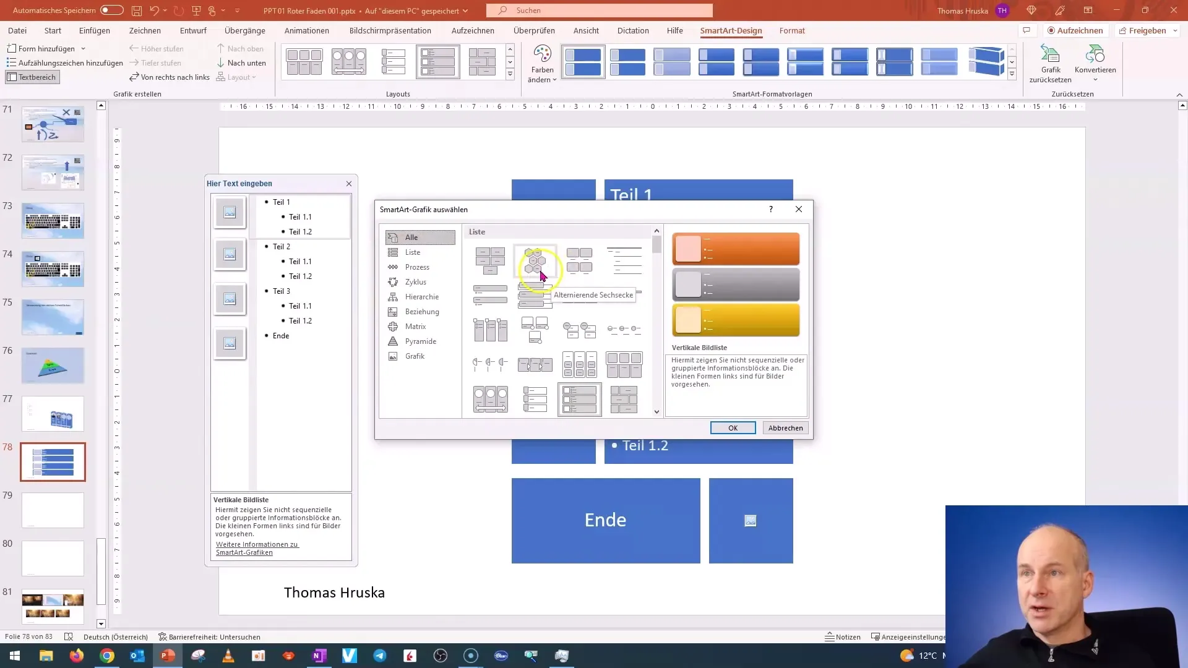1188x668 pixels.
Task: Click the Weitere Informationen zu SmartArt-Grafiken link
Action: pyautogui.click(x=256, y=547)
